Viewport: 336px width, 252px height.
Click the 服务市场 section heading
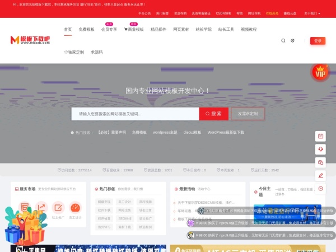[x=27, y=189]
